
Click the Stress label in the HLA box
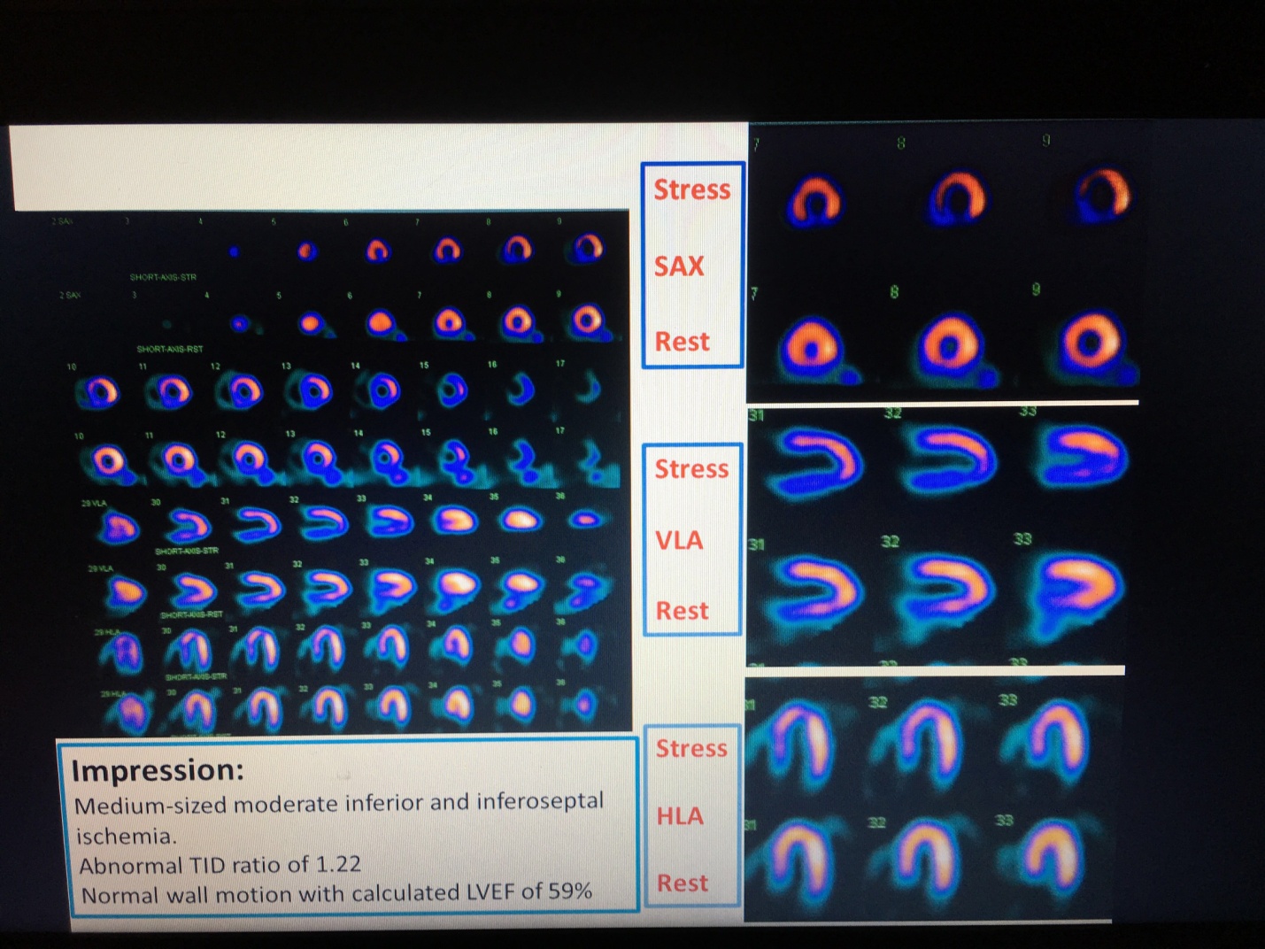(690, 748)
